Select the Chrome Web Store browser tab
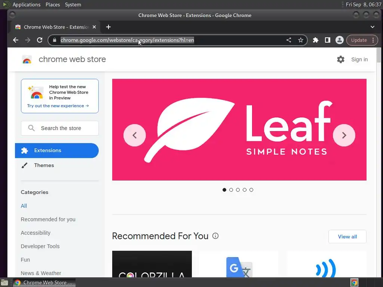 55,27
